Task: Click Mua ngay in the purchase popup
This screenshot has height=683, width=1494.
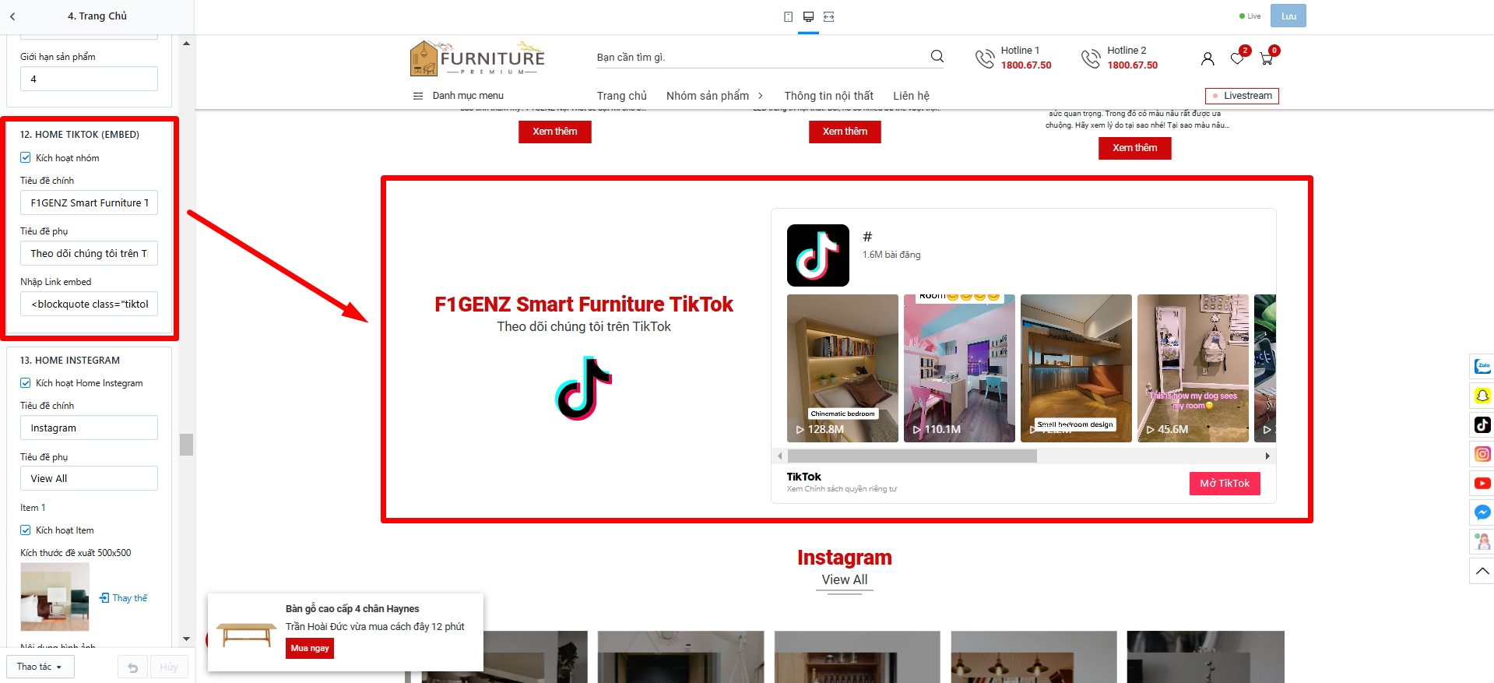Action: pos(310,648)
